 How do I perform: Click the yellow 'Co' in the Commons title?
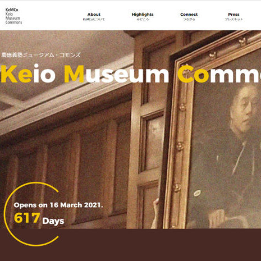[x=193, y=74]
